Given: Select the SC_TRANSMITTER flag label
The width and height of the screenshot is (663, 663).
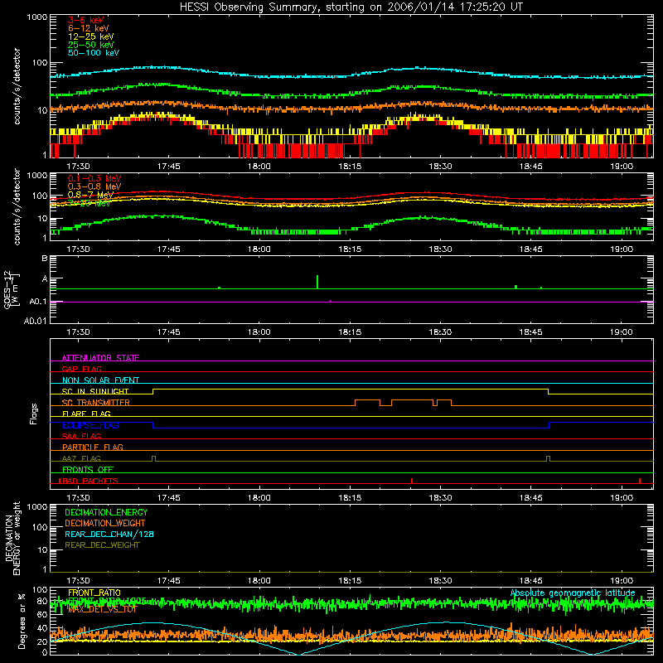Looking at the screenshot, I should [x=95, y=403].
